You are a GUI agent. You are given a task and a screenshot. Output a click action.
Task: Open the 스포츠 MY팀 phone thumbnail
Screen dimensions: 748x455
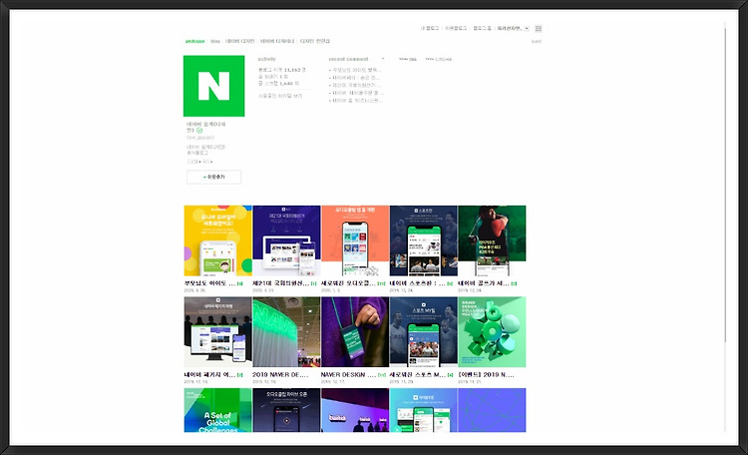point(423,332)
